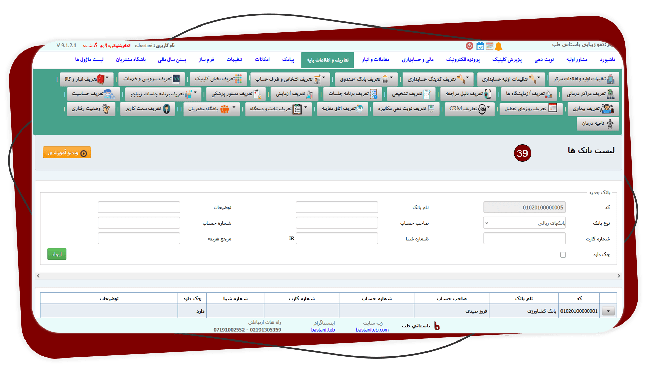Play the ویدیو آموزشی tutorial button
Screen dimensions: 653x367
(x=67, y=153)
